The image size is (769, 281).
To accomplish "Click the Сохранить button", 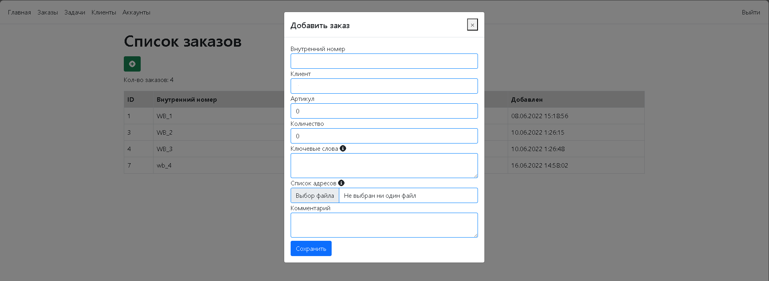I will (x=311, y=248).
